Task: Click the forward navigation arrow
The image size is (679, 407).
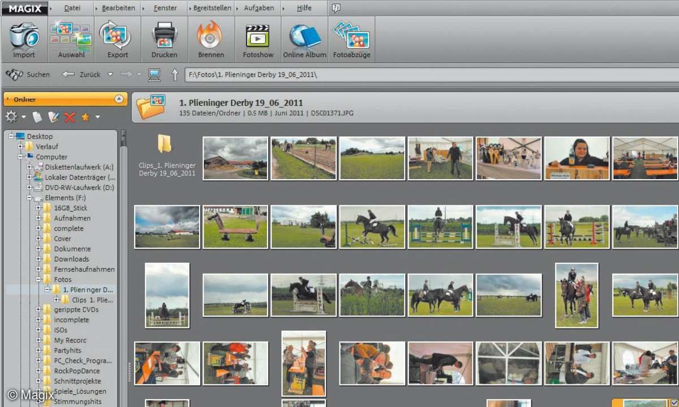Action: pos(126,74)
